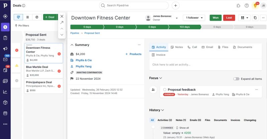The image size is (267, 139).
Task: Switch to pipeline kanban view
Action: tap(18, 17)
